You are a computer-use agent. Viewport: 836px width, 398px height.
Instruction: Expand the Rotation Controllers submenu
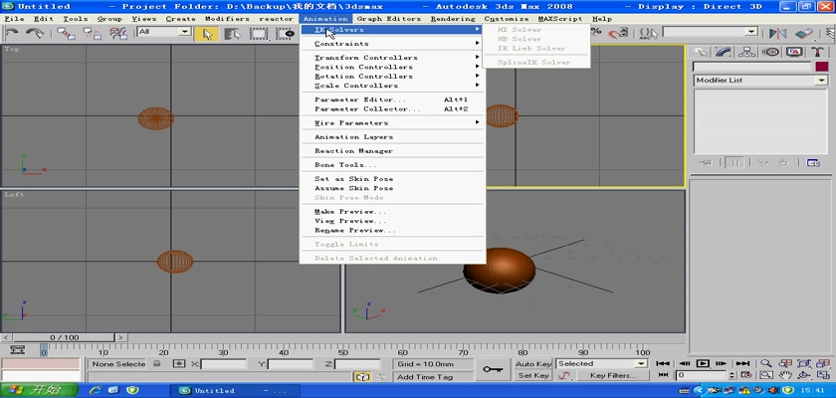click(393, 77)
